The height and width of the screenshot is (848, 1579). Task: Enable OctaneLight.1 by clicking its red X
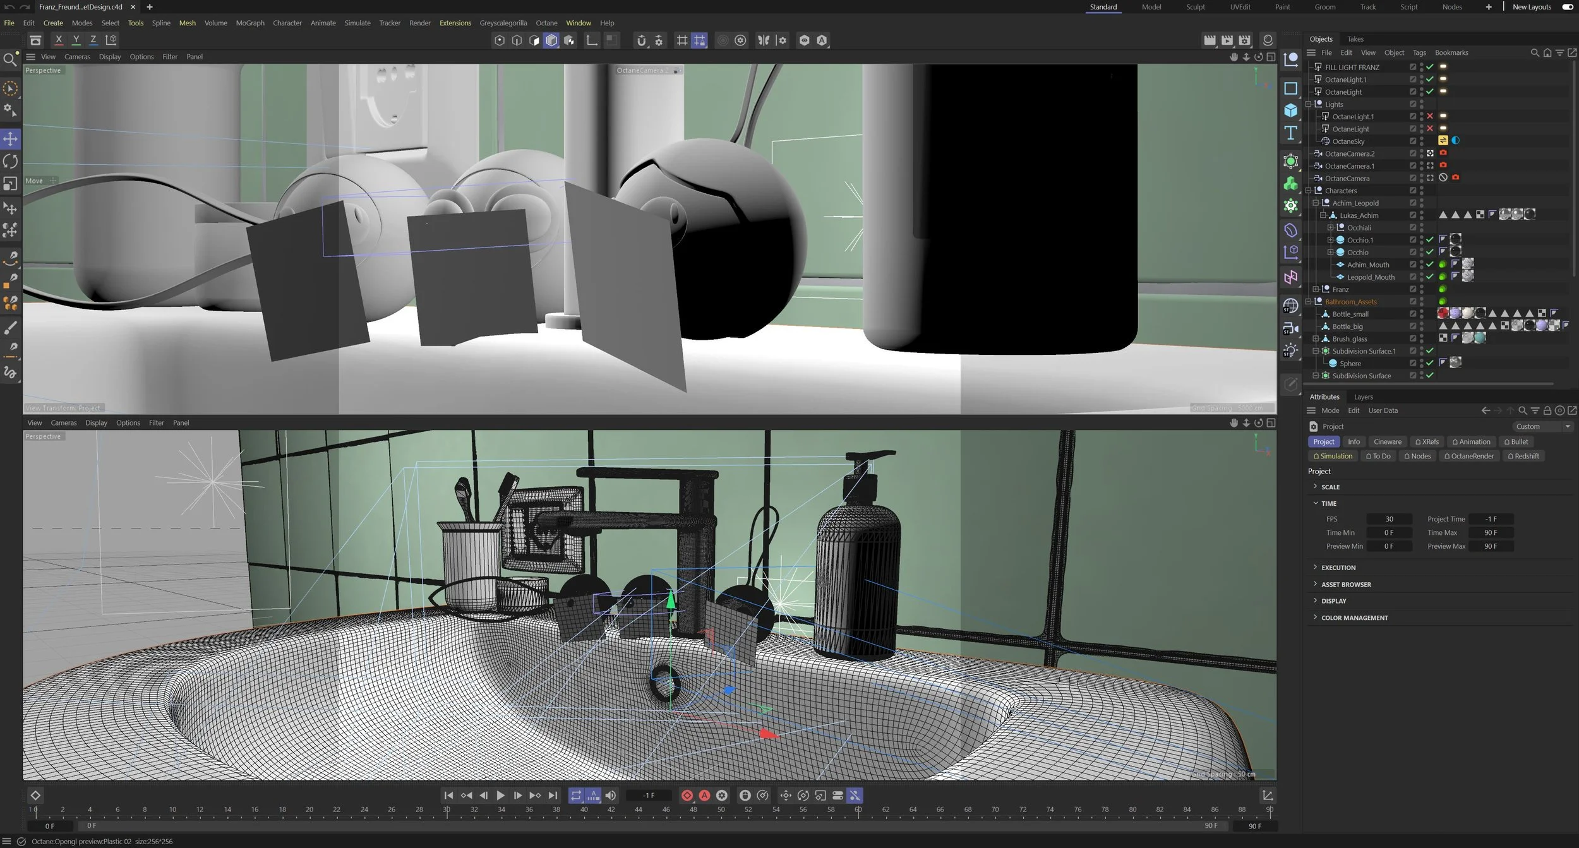click(x=1429, y=116)
